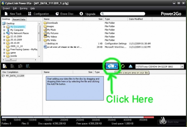Sort files by Date Modified header
Image resolution: width=187 pixels, height=127 pixels.
140,19
